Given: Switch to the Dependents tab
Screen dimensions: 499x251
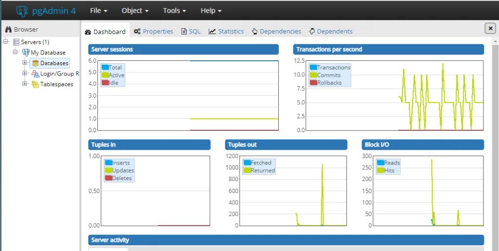Looking at the screenshot, I should pos(331,32).
